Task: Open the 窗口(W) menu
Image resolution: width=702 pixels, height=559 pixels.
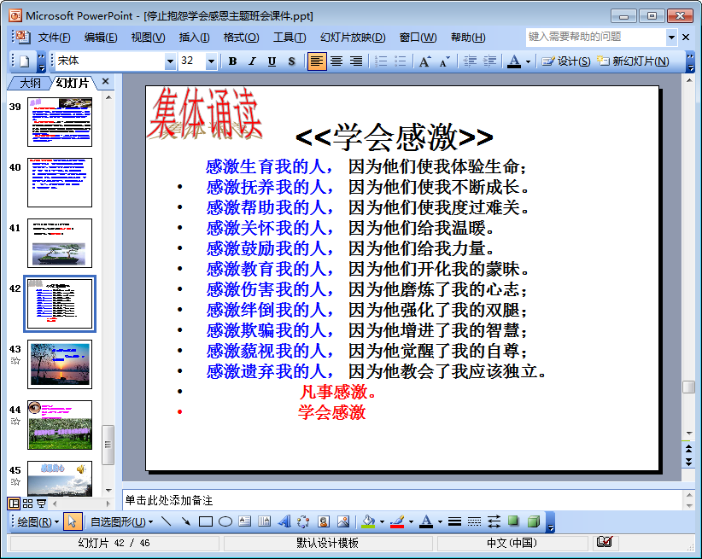Action: pos(418,38)
